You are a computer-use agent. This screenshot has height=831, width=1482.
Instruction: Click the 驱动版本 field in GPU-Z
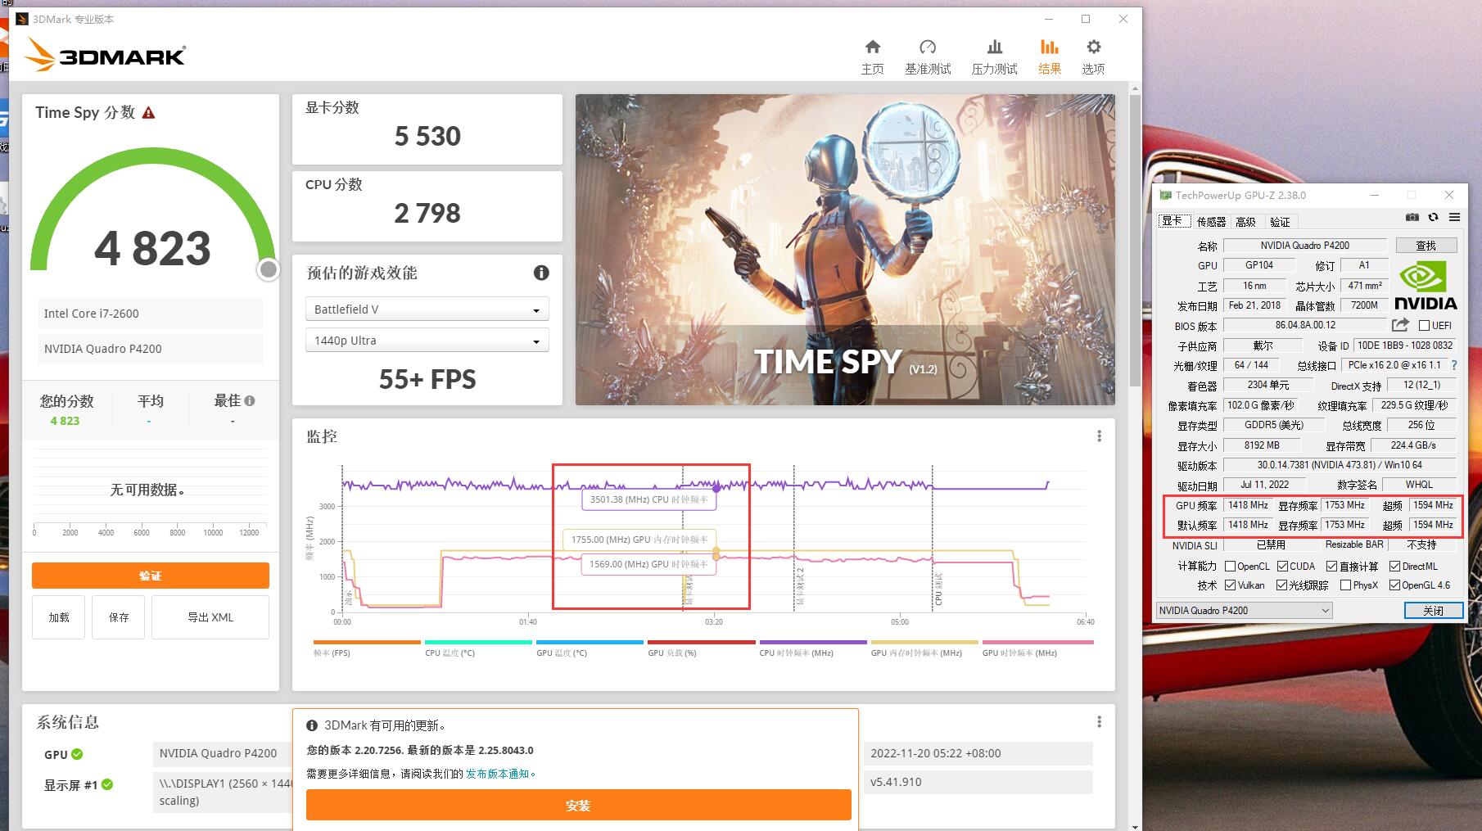[x=1340, y=465]
